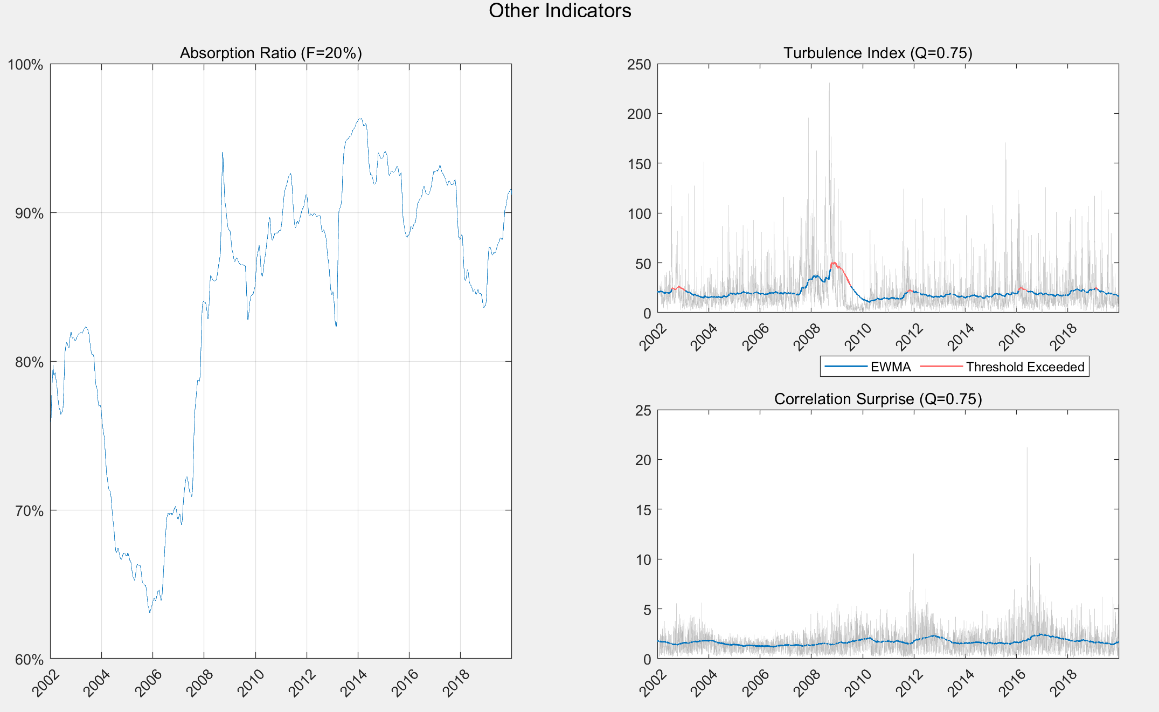Click the 2014 x-axis label under Absorption Ratio
The height and width of the screenshot is (712, 1159).
point(353,683)
